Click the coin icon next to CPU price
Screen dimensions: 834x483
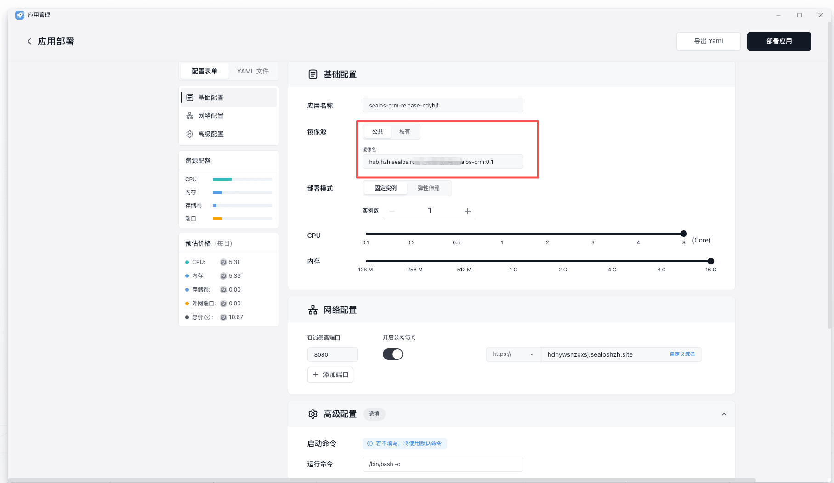point(223,262)
